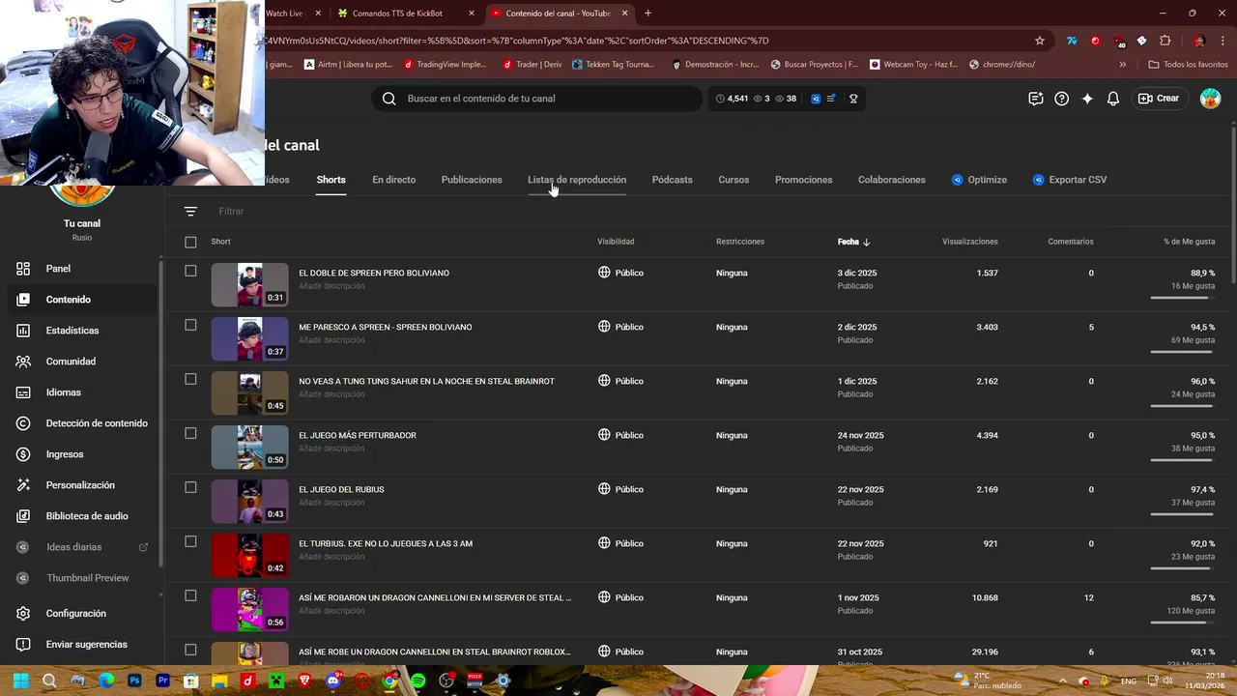The width and height of the screenshot is (1237, 696).
Task: Select checkbox for EL JUEGO MÁS PERTURBADOR
Action: pyautogui.click(x=190, y=434)
